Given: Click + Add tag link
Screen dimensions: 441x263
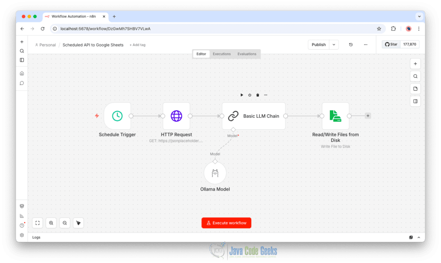Looking at the screenshot, I should 137,45.
